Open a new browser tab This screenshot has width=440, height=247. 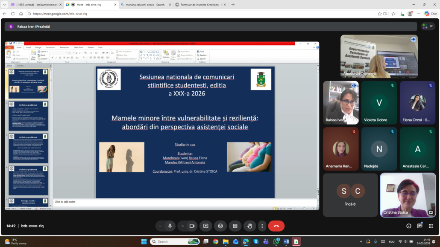click(x=233, y=5)
